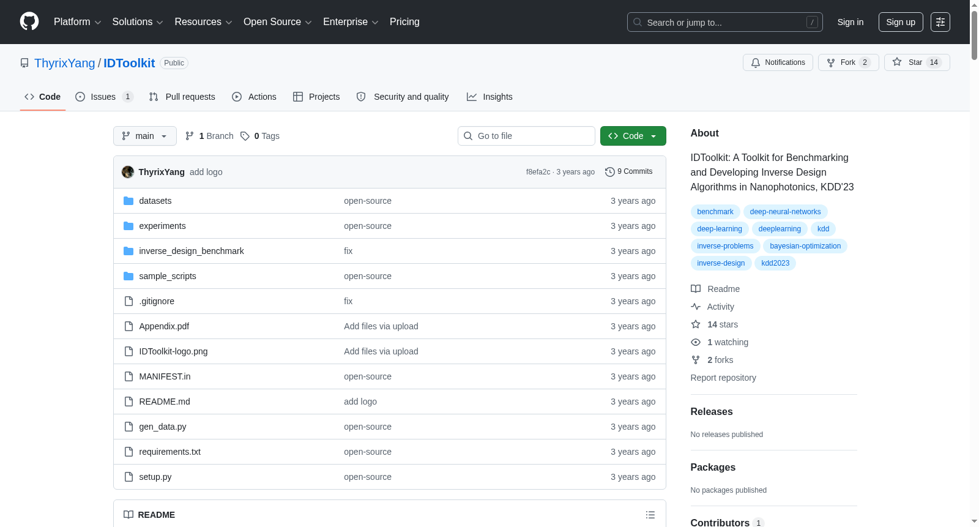The height and width of the screenshot is (527, 979).
Task: Click the README outline list icon
Action: [x=650, y=515]
